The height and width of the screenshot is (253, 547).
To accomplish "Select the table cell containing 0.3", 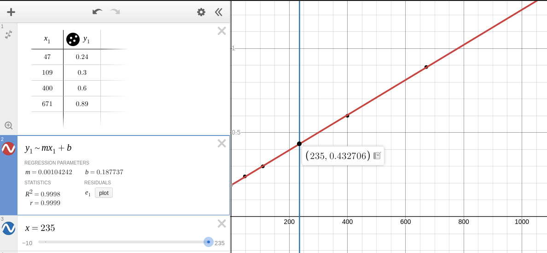I will (x=82, y=72).
